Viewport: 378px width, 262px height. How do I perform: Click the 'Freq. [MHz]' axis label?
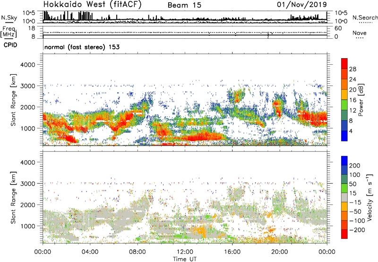point(9,32)
